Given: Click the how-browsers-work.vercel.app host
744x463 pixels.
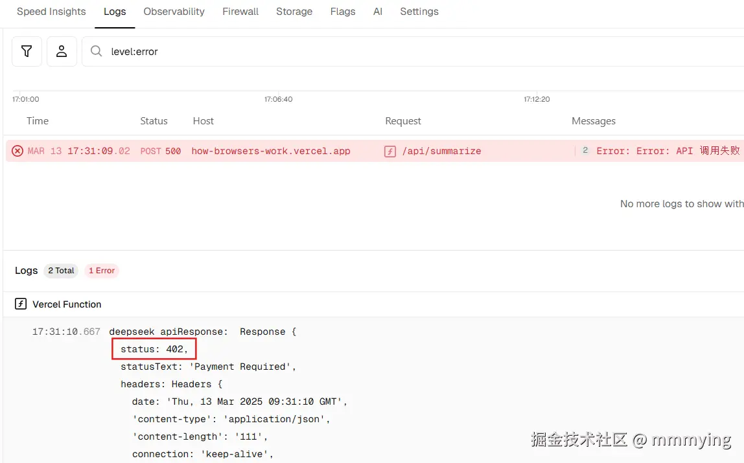Looking at the screenshot, I should point(271,151).
